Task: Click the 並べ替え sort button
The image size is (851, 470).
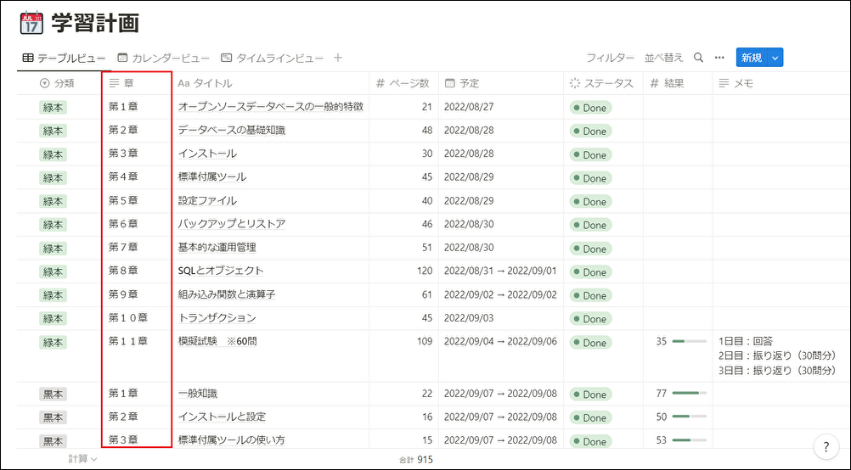Action: 664,58
